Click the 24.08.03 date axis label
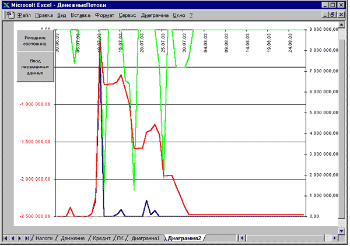Viewport: 350px width, 246px height. tap(290, 43)
